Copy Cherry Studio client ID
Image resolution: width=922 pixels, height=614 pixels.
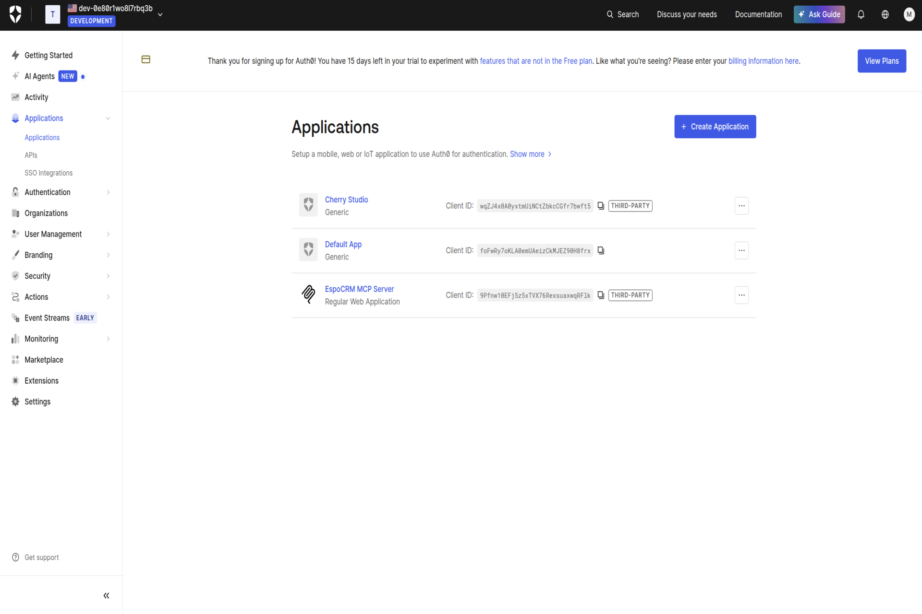pyautogui.click(x=600, y=206)
